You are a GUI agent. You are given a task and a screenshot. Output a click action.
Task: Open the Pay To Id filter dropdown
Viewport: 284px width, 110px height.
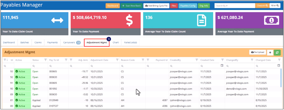coord(66,60)
